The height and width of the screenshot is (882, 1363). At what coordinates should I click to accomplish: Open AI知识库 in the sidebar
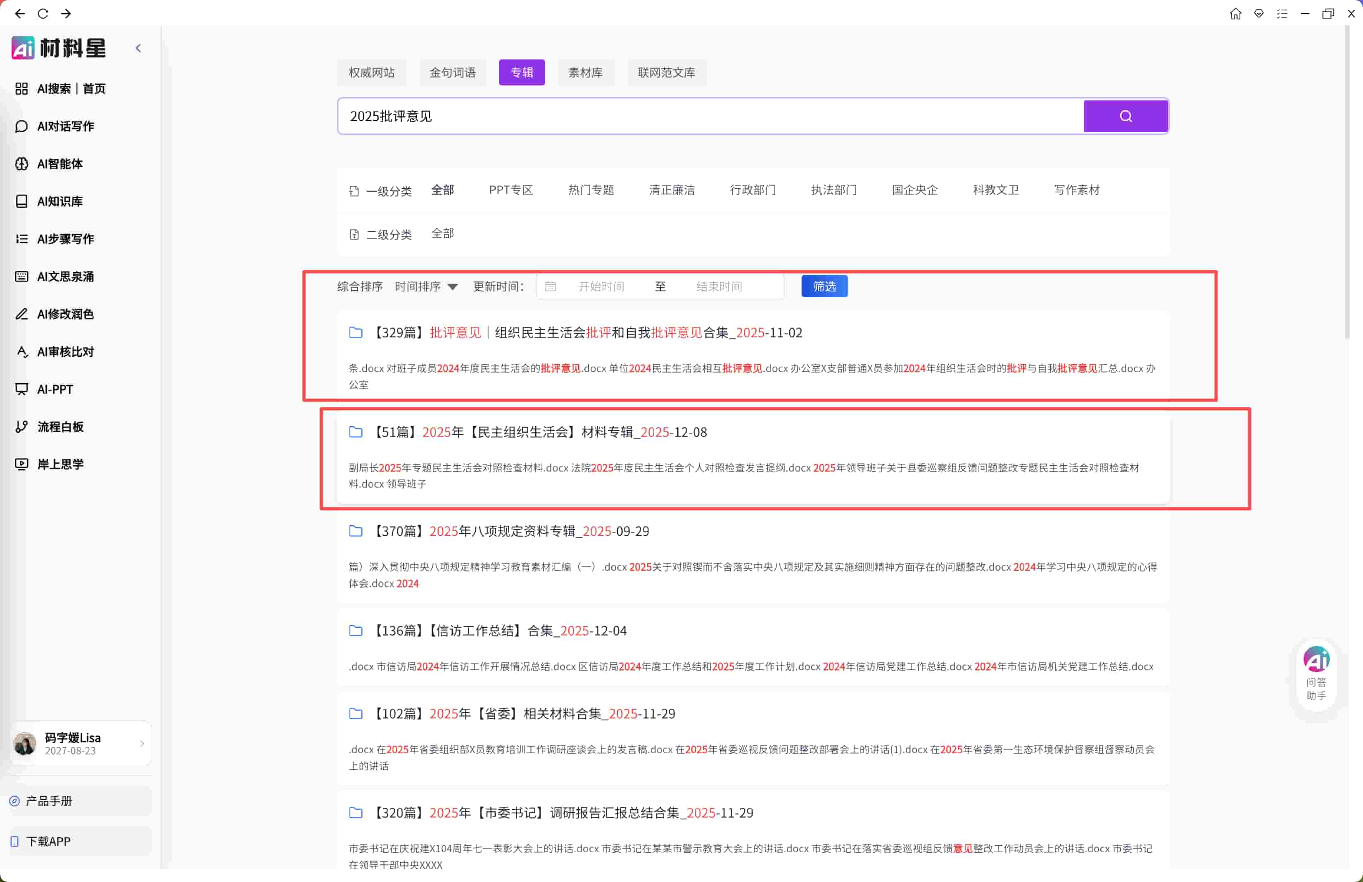click(x=59, y=202)
